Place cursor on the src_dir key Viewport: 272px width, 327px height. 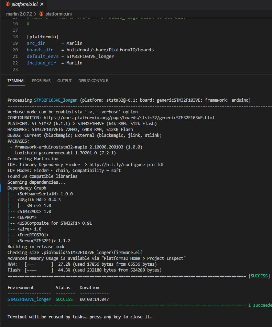pyautogui.click(x=36, y=43)
